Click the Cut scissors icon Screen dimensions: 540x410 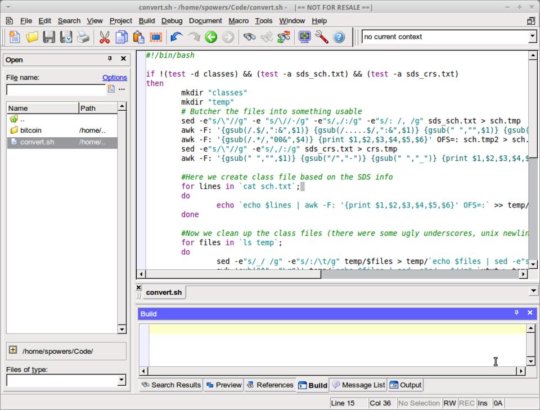[105, 37]
